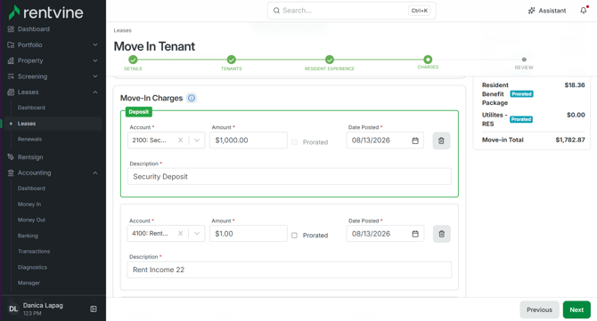Open Money In under Accounting
The height and width of the screenshot is (321, 597).
pyautogui.click(x=29, y=205)
